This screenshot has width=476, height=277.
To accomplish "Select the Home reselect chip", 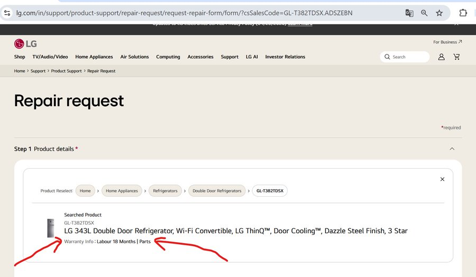I will pos(85,191).
